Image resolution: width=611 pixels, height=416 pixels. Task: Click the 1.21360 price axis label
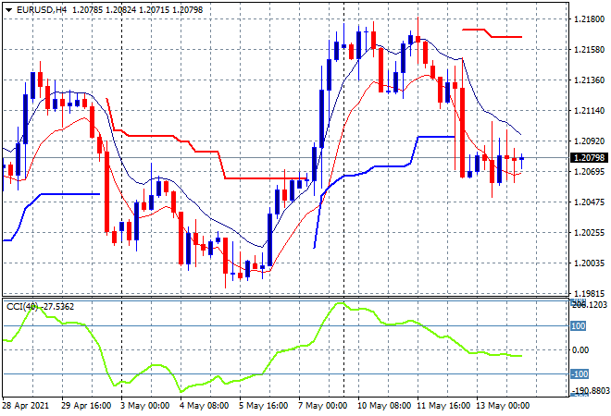coord(590,80)
